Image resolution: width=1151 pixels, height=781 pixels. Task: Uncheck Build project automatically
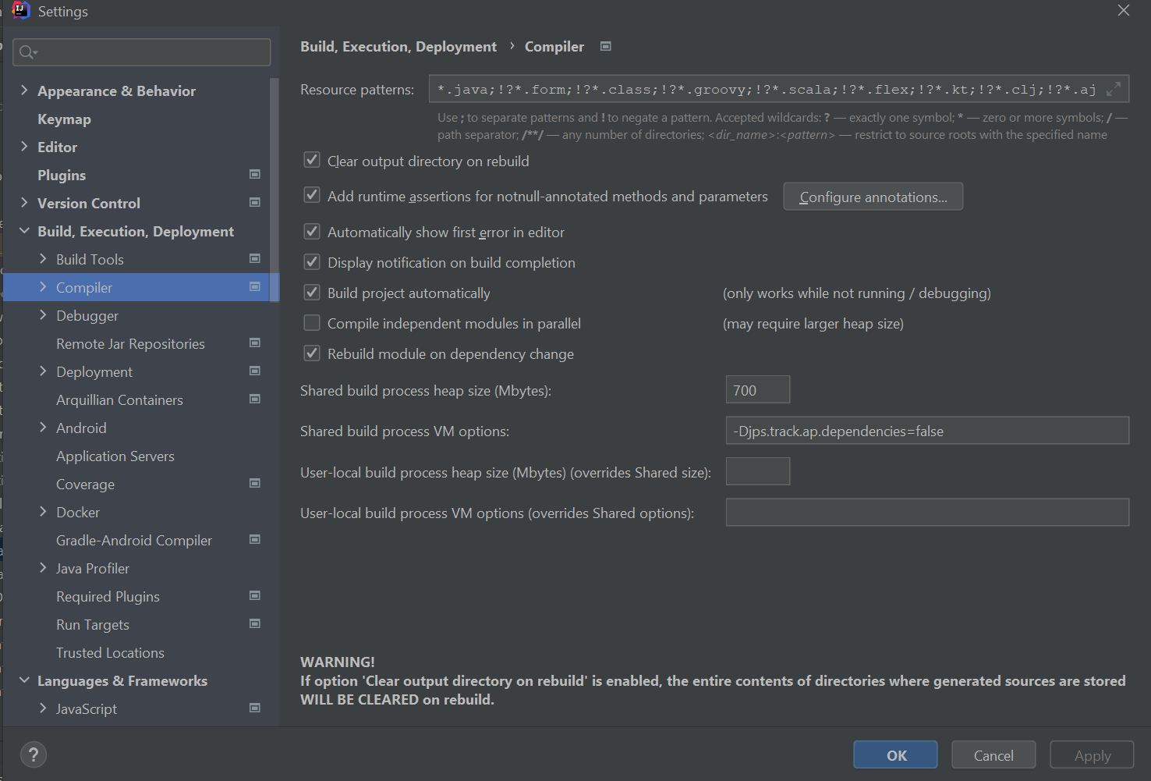(x=312, y=293)
